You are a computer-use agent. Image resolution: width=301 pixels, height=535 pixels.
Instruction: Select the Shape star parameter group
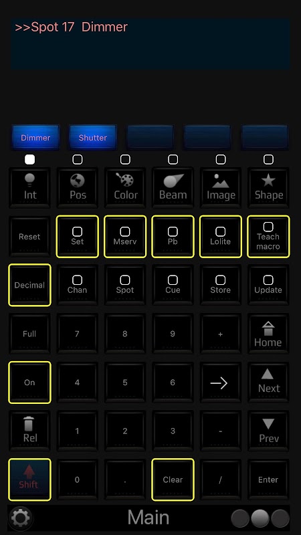coord(269,188)
